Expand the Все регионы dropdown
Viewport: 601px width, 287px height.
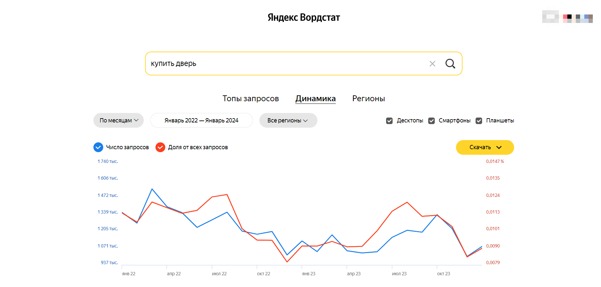[x=288, y=120]
